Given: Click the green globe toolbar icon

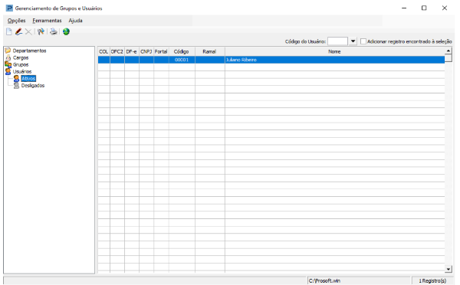Looking at the screenshot, I should [66, 31].
